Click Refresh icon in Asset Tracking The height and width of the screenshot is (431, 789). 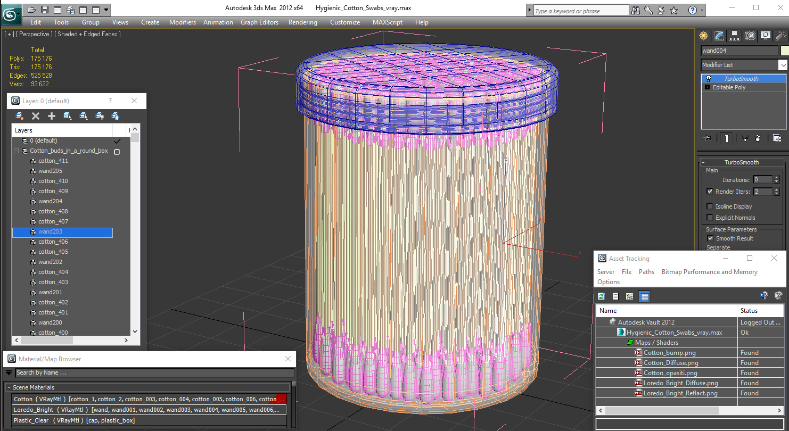[x=601, y=296]
